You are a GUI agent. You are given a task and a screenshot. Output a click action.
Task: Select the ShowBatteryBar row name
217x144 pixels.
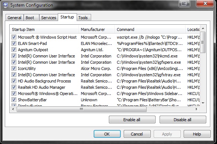32,100
